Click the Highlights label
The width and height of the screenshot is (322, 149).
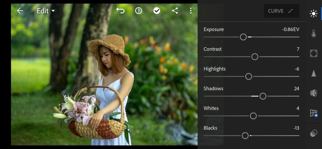coord(214,69)
